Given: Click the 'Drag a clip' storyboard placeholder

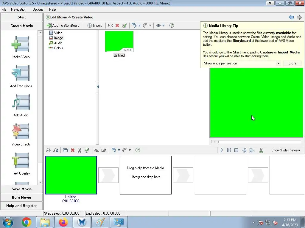Looking at the screenshot, I should (x=146, y=175).
